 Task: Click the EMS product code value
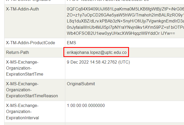pos(71,43)
